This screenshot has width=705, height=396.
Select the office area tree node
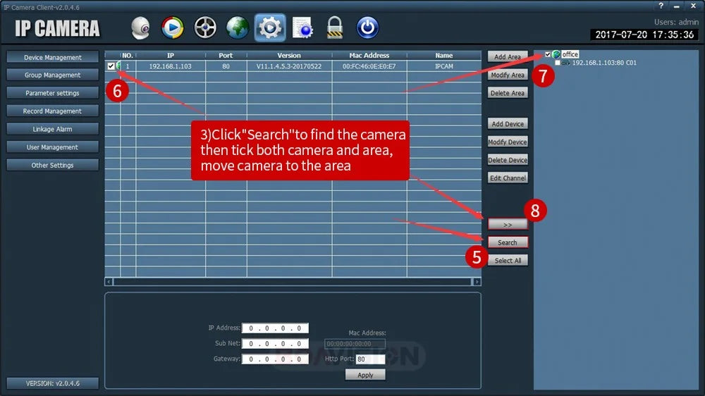[x=570, y=54]
